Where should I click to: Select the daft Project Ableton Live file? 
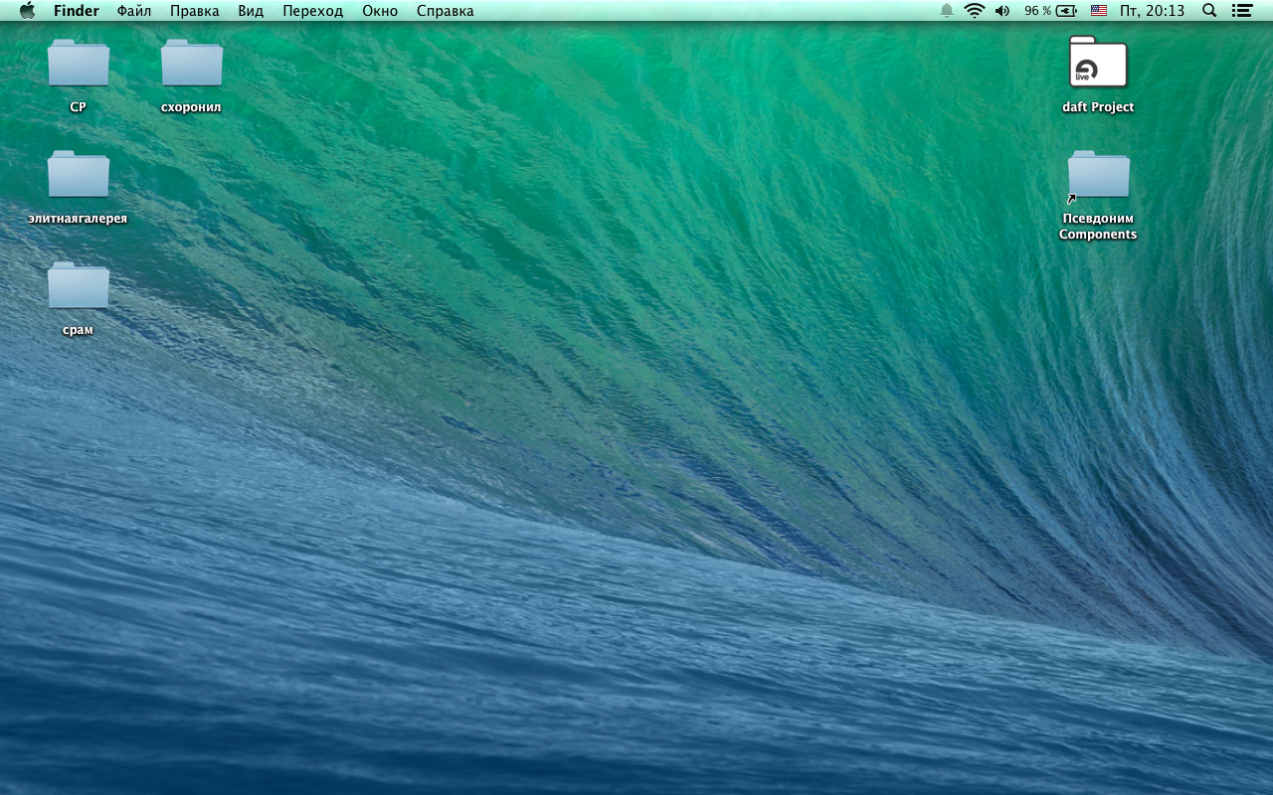coord(1098,64)
